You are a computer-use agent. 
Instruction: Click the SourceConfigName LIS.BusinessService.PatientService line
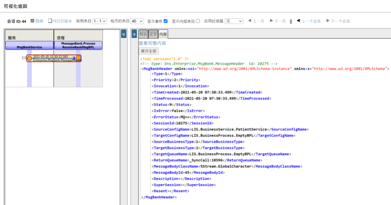pyautogui.click(x=230, y=129)
